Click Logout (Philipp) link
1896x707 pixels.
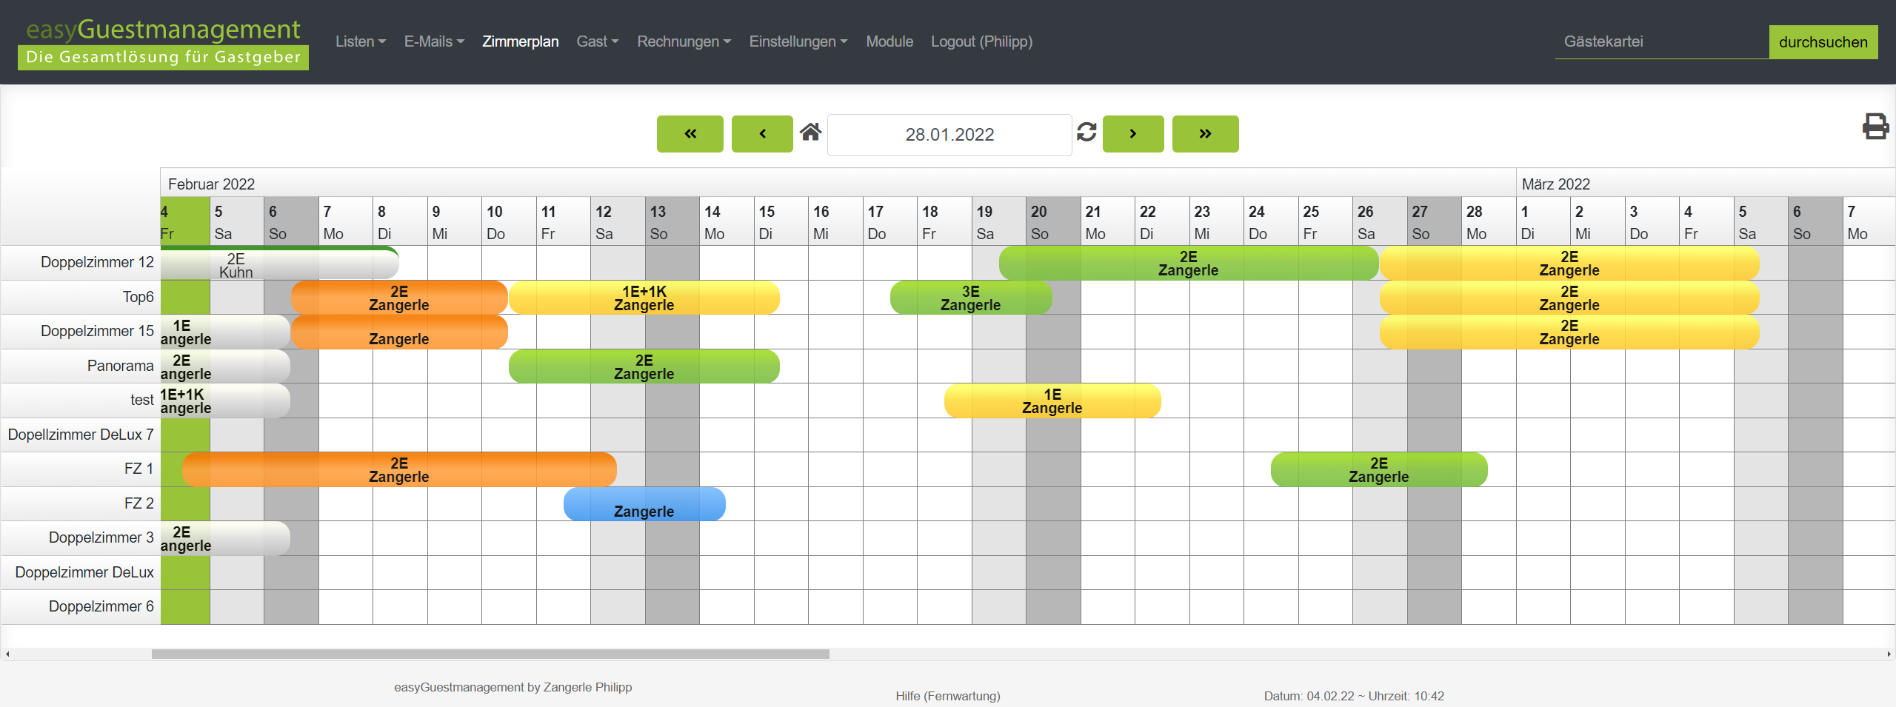[x=981, y=42]
